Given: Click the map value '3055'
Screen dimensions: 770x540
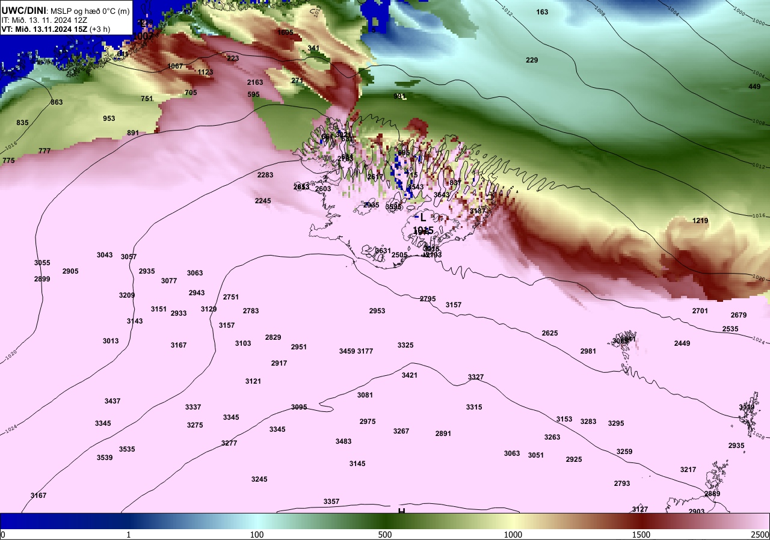Looking at the screenshot, I should coord(42,263).
